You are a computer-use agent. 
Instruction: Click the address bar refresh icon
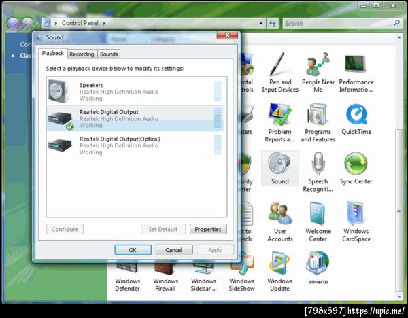[x=273, y=23]
